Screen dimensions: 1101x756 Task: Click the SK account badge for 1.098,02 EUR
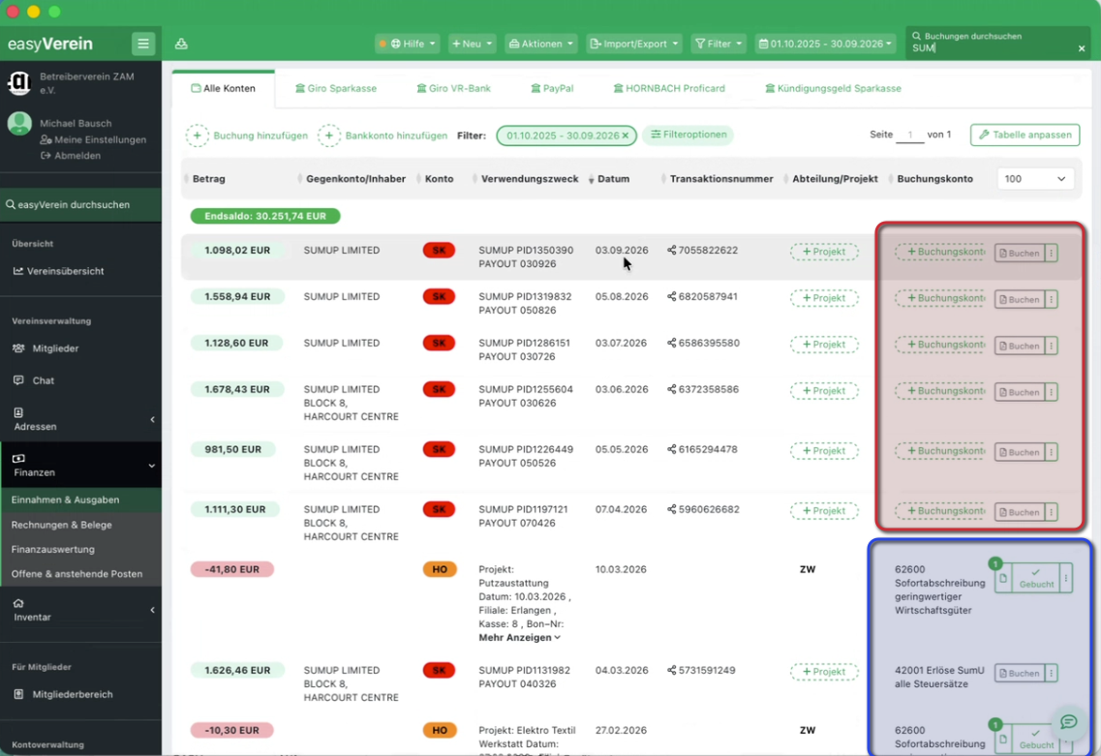439,251
